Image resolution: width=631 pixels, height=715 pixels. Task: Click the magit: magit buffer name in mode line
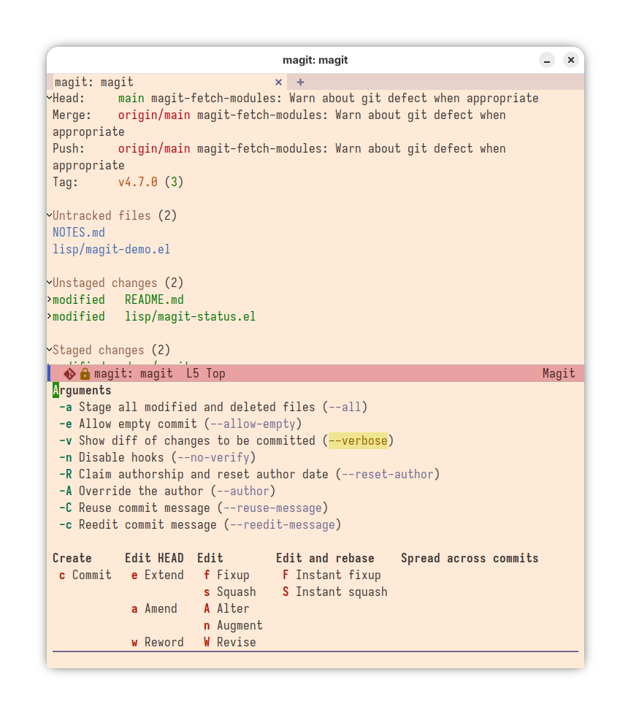coord(134,374)
